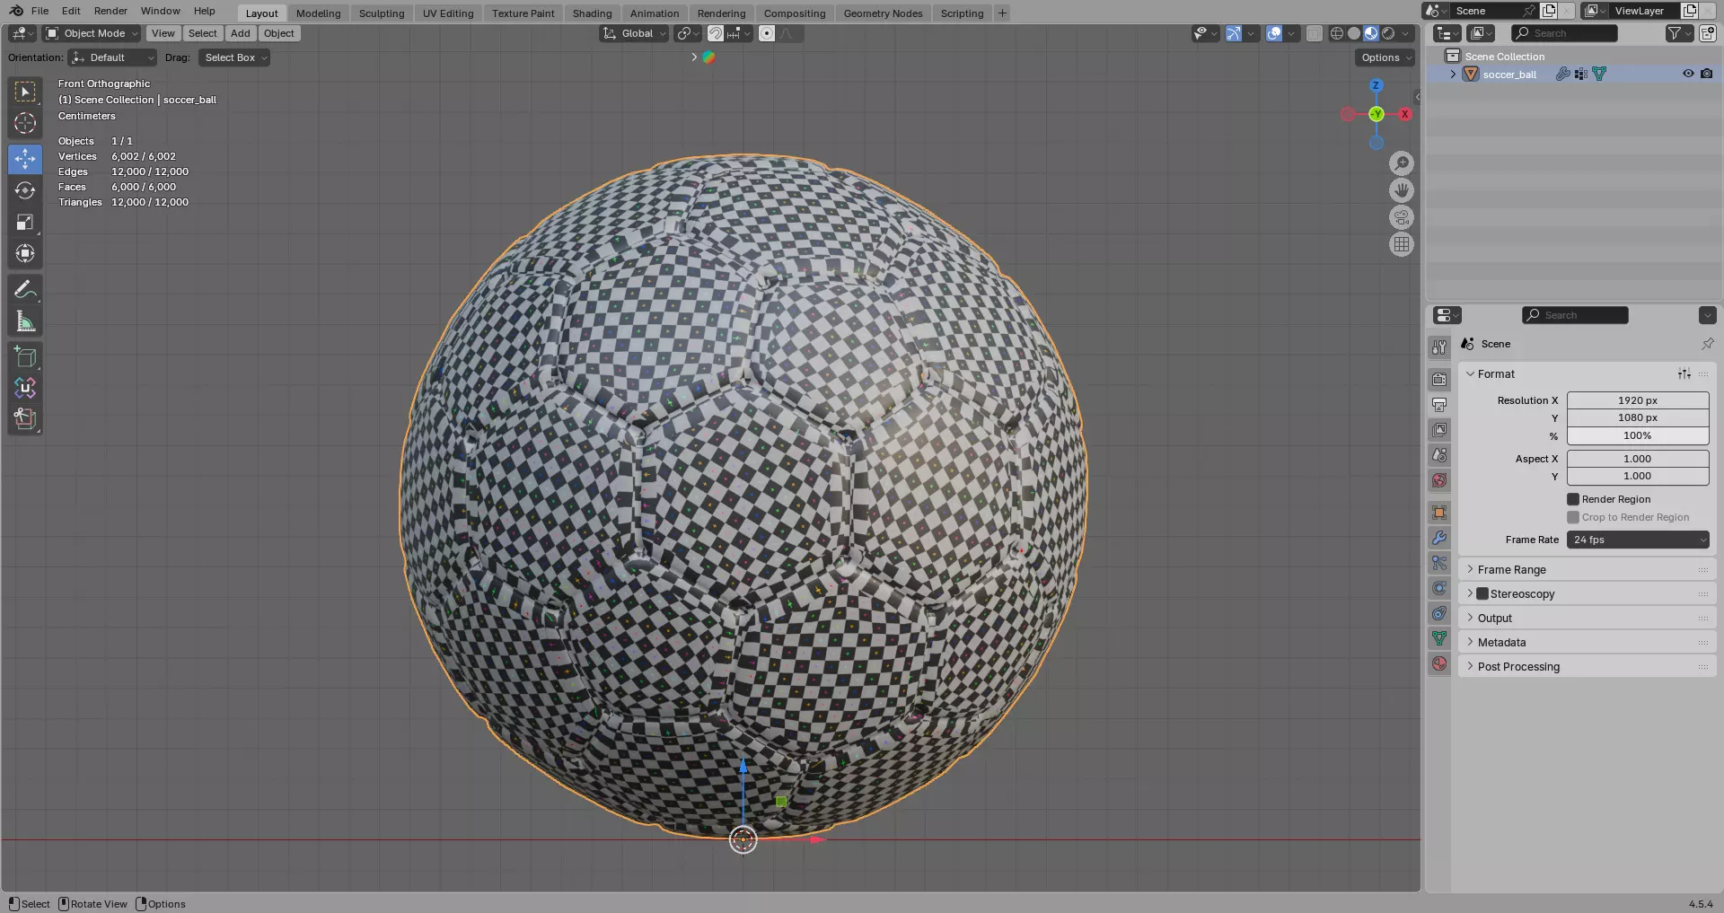This screenshot has height=913, width=1724.
Task: Switch perspective/orthographic with the grid gizmo
Action: (x=1402, y=244)
